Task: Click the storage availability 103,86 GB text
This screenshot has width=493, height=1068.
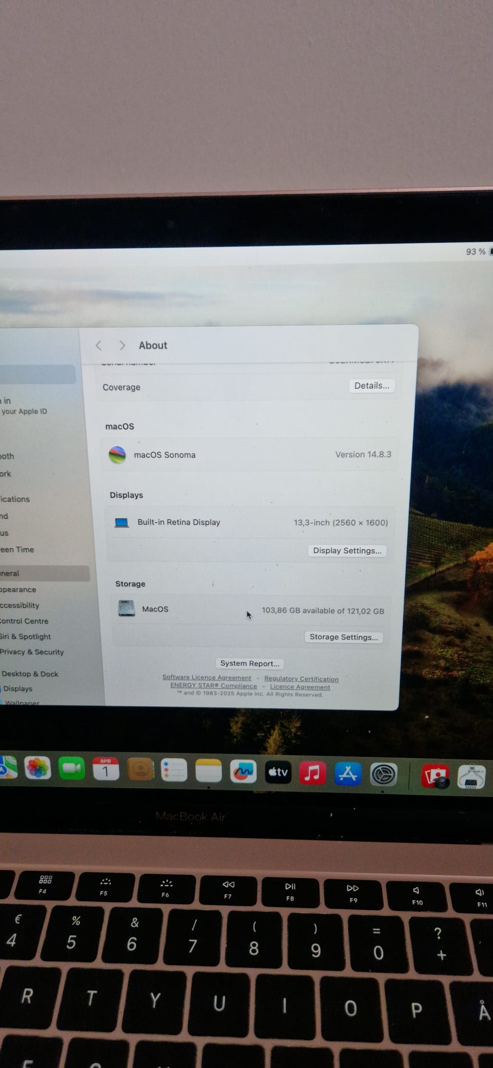Action: click(323, 611)
